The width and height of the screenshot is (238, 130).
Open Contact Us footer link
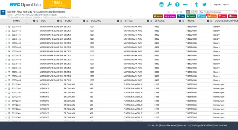click(153, 126)
